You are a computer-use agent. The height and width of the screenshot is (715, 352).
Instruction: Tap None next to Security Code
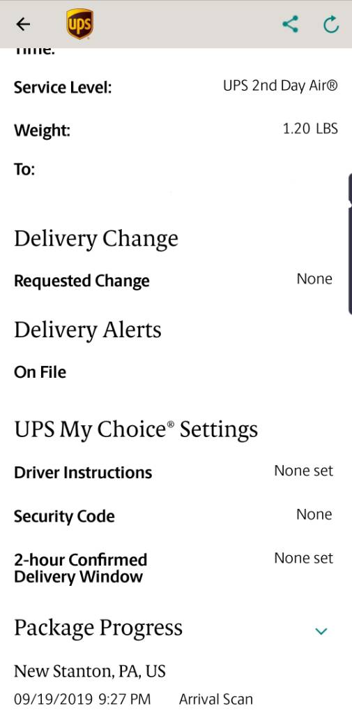[x=314, y=515]
